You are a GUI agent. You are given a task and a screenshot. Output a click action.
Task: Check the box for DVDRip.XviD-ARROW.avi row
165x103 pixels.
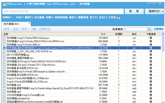pyautogui.click(x=4, y=41)
